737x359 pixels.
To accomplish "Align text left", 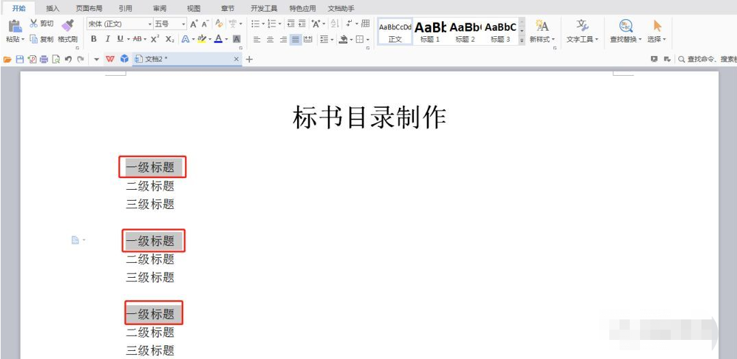I will click(x=257, y=40).
